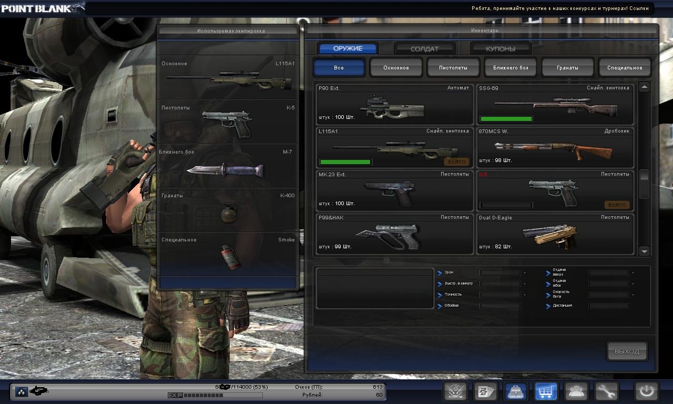673x404 pixels.
Task: Click the Очков (ГП) points value 613
Action: tap(378, 387)
